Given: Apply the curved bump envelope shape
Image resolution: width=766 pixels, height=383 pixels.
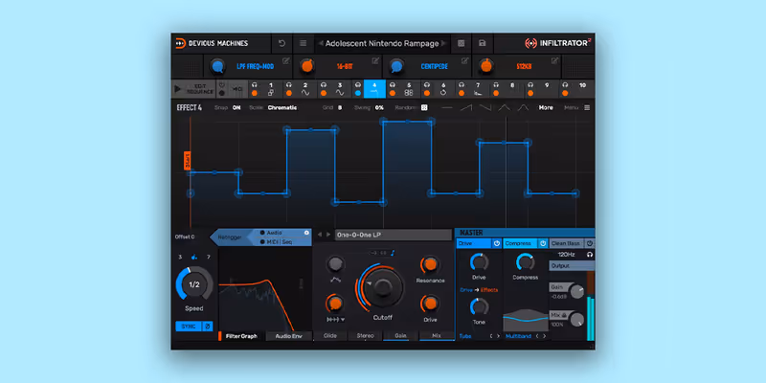Looking at the screenshot, I should coord(523,107).
